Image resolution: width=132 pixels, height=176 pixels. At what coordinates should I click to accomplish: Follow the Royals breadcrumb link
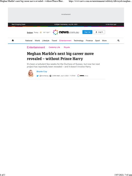[x=67, y=47]
